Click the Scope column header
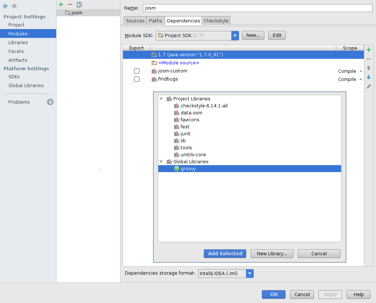 pyautogui.click(x=350, y=48)
